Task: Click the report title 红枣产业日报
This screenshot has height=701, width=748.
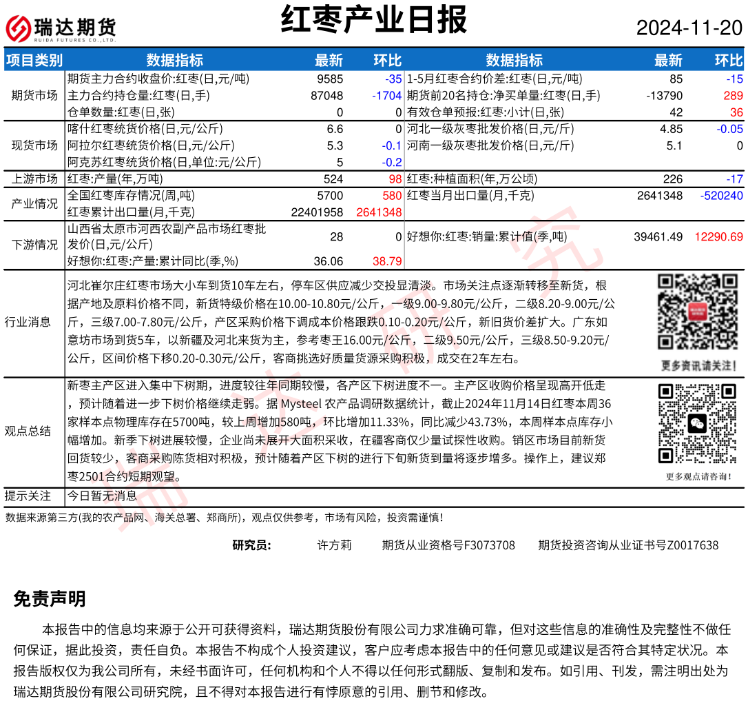Action: [374, 20]
